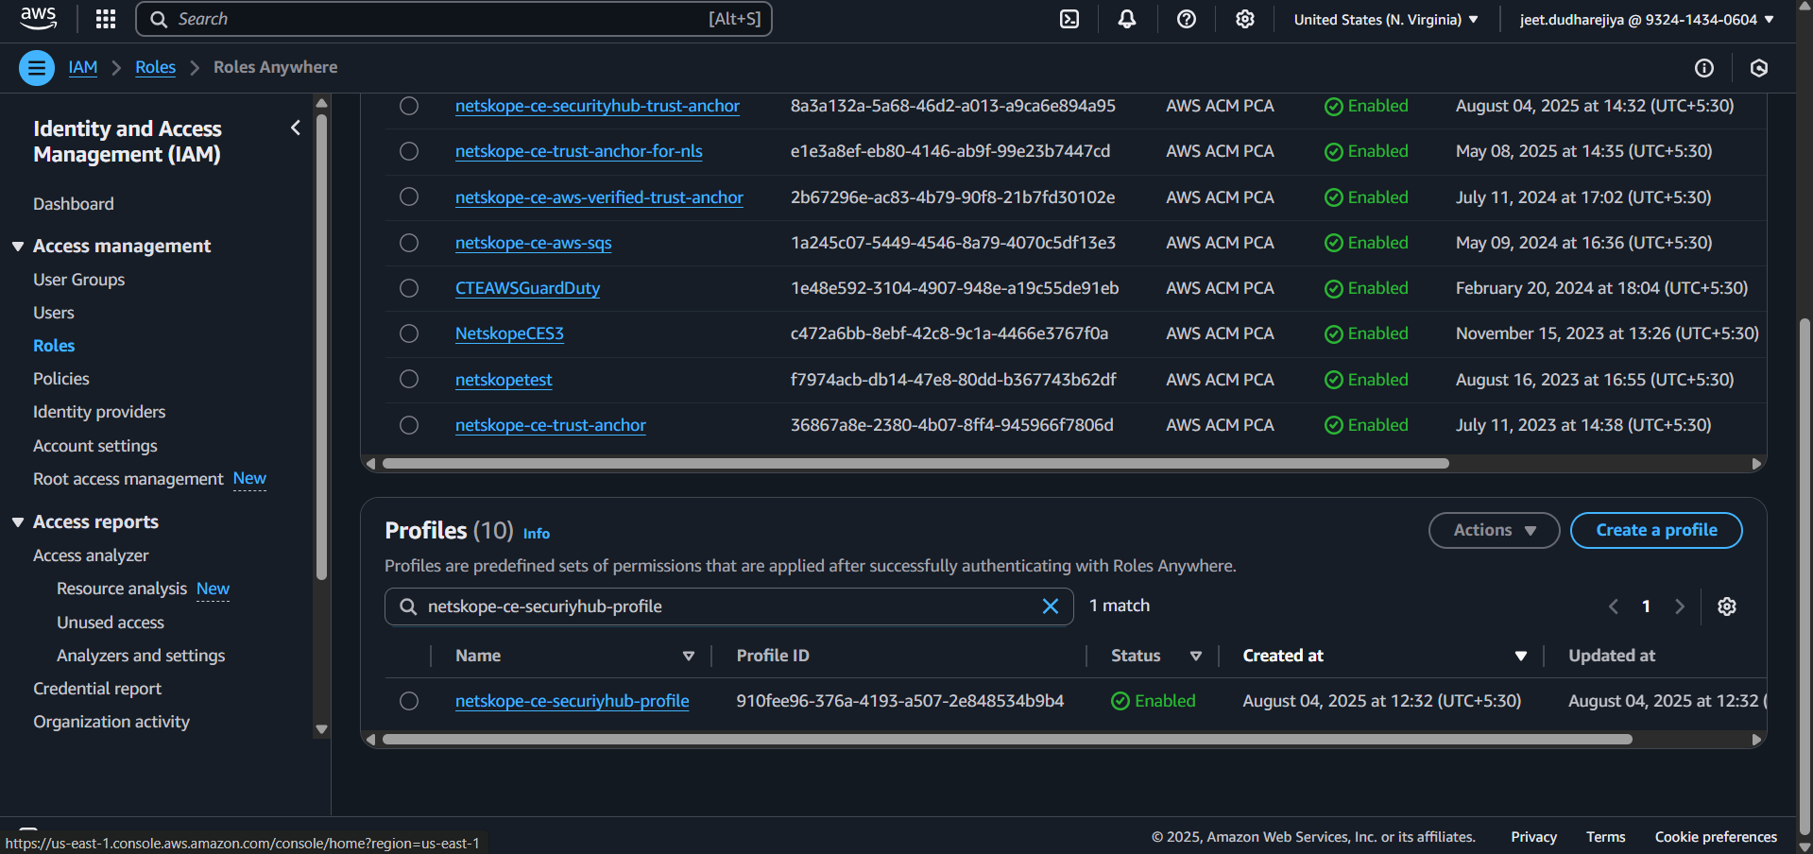Image resolution: width=1813 pixels, height=854 pixels.
Task: Open console settings gear in top bar
Action: (x=1245, y=19)
